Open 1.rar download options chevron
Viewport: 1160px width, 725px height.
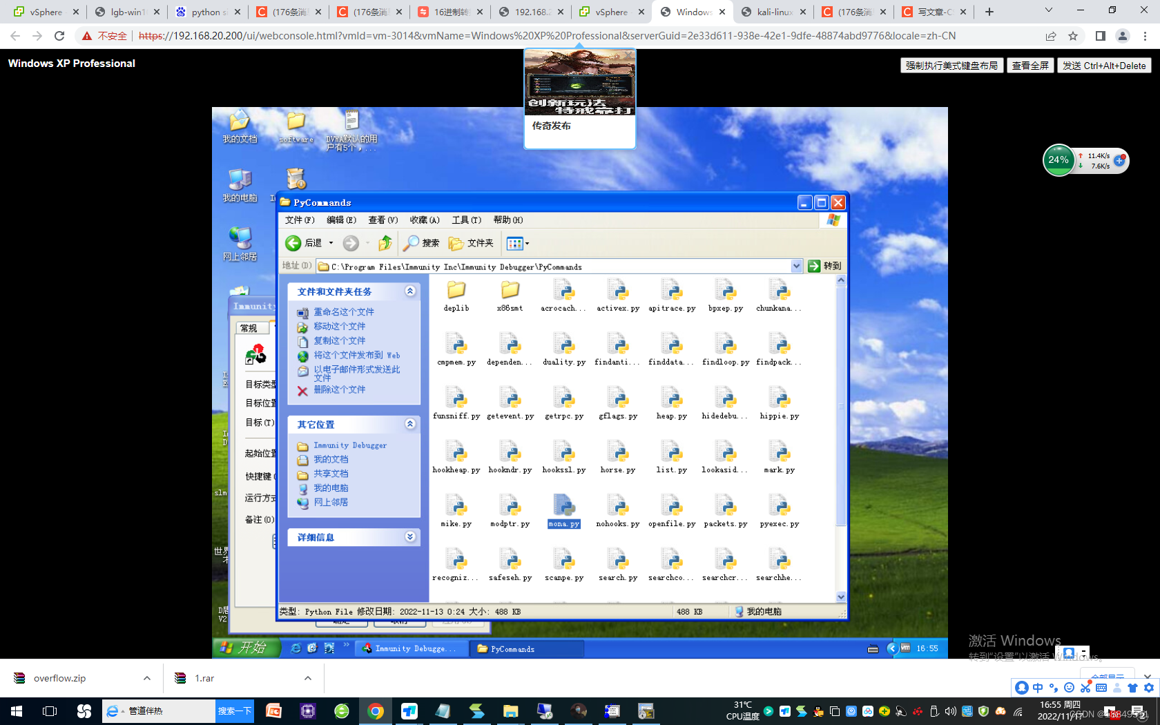pos(308,678)
